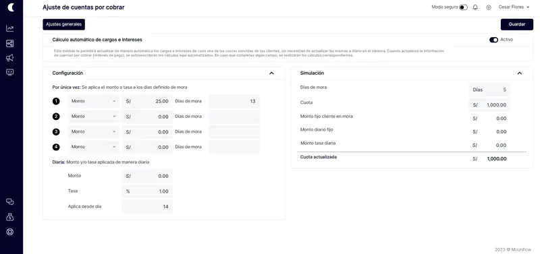Screen dimensions: 540x254
Task: Click the Guardar button
Action: point(517,24)
